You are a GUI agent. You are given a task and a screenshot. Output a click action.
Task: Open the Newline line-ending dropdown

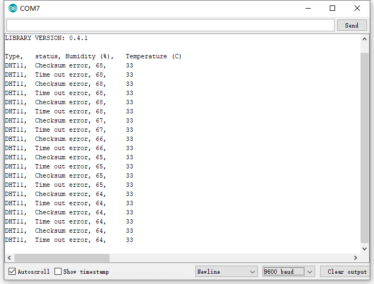click(x=226, y=272)
